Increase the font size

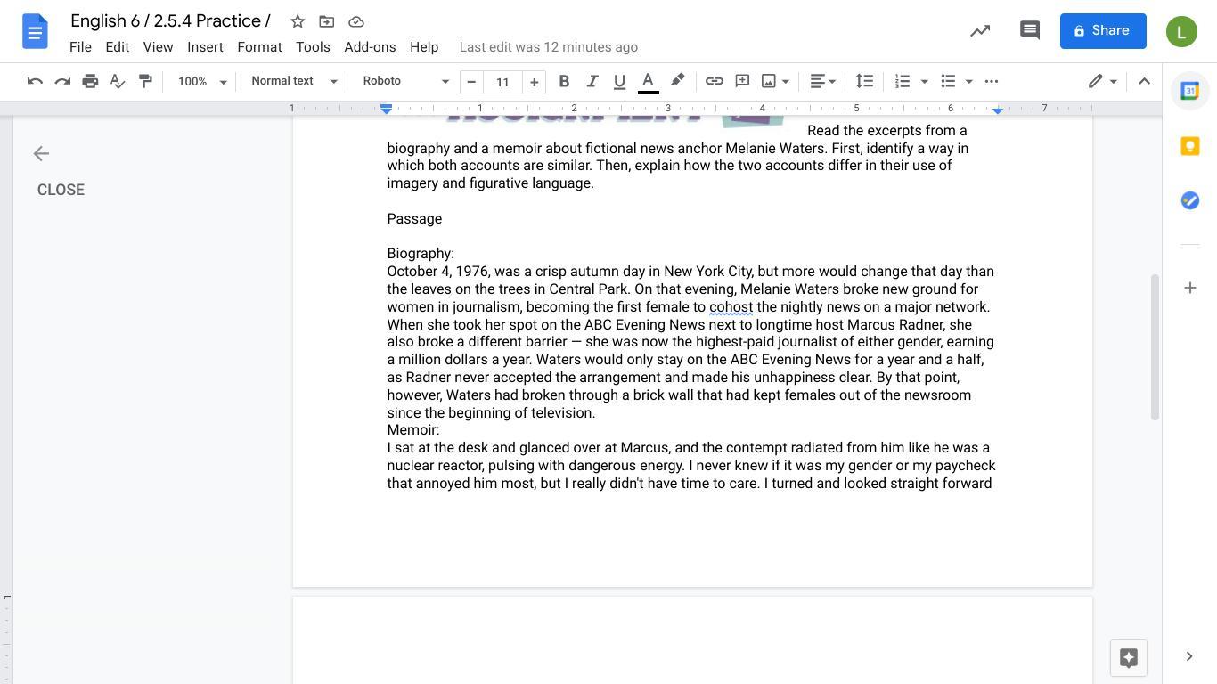[535, 82]
